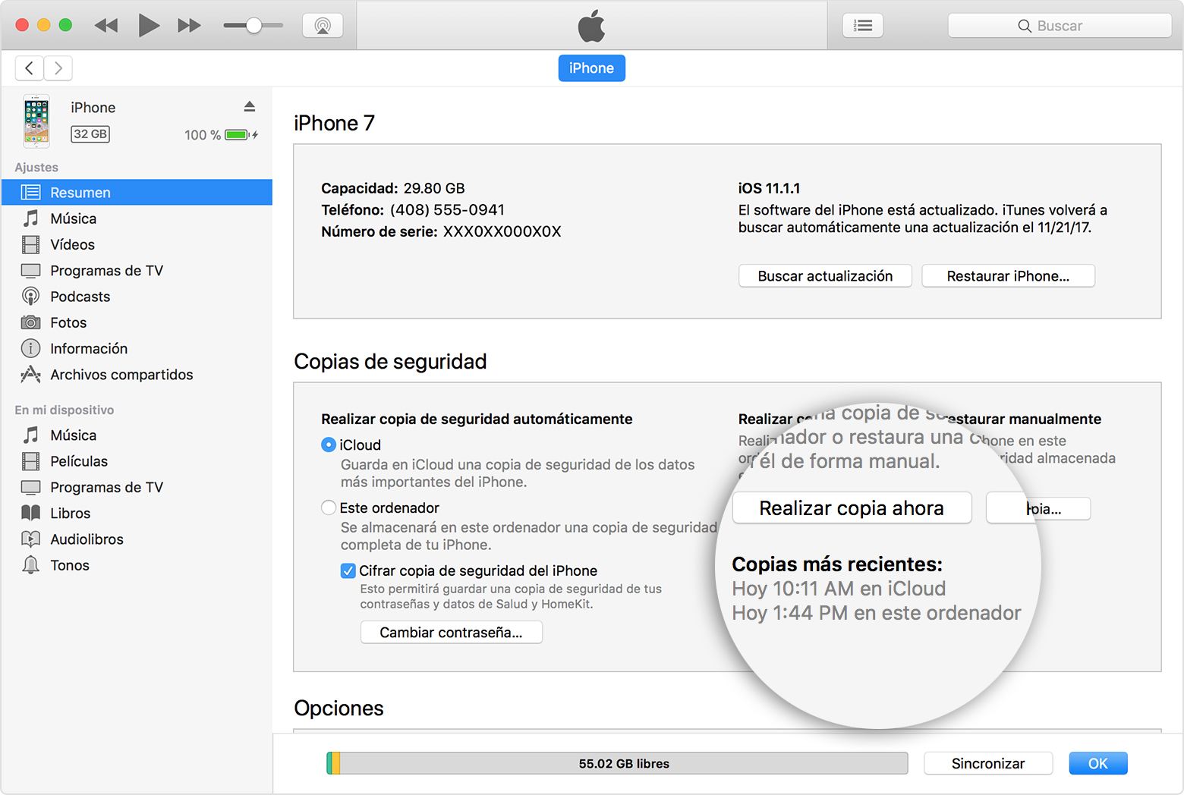Click the storage capacity bar
Screen dimensions: 1184x795
click(617, 763)
